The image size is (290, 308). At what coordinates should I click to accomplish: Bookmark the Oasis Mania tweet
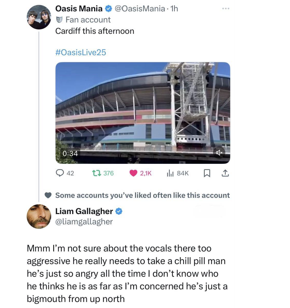click(207, 173)
